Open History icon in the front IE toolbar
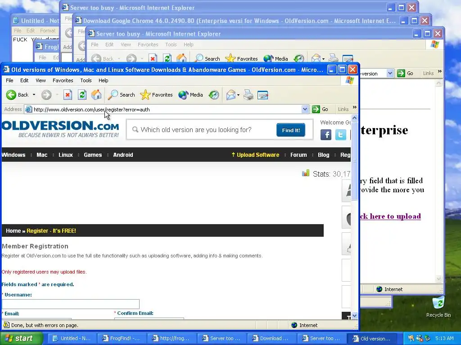The height and width of the screenshot is (345, 461). pyautogui.click(x=214, y=95)
